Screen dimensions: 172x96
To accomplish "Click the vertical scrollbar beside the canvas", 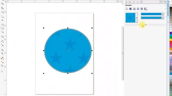I will tap(123, 53).
